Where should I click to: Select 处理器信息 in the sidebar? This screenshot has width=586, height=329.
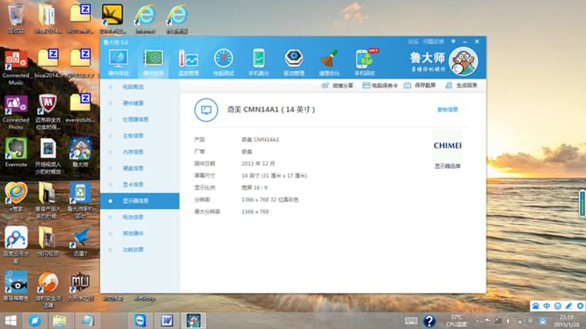click(x=140, y=119)
